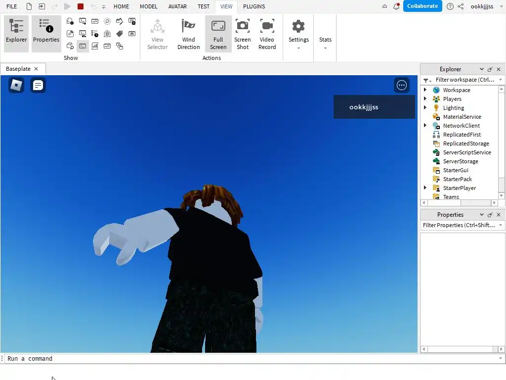
Task: Click the stacked windows icon in Show group
Action: (120, 46)
